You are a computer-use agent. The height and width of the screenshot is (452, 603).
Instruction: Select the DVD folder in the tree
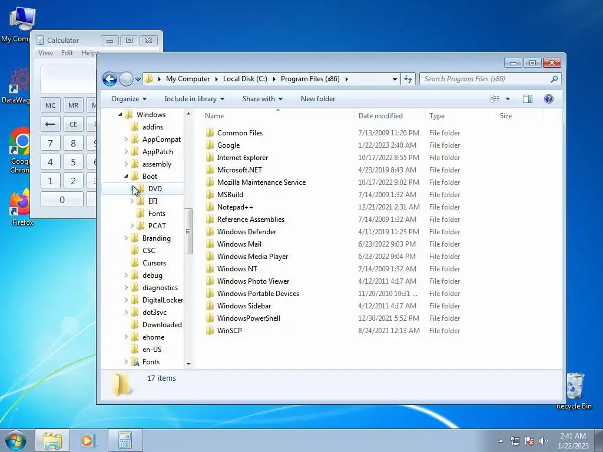coord(155,189)
